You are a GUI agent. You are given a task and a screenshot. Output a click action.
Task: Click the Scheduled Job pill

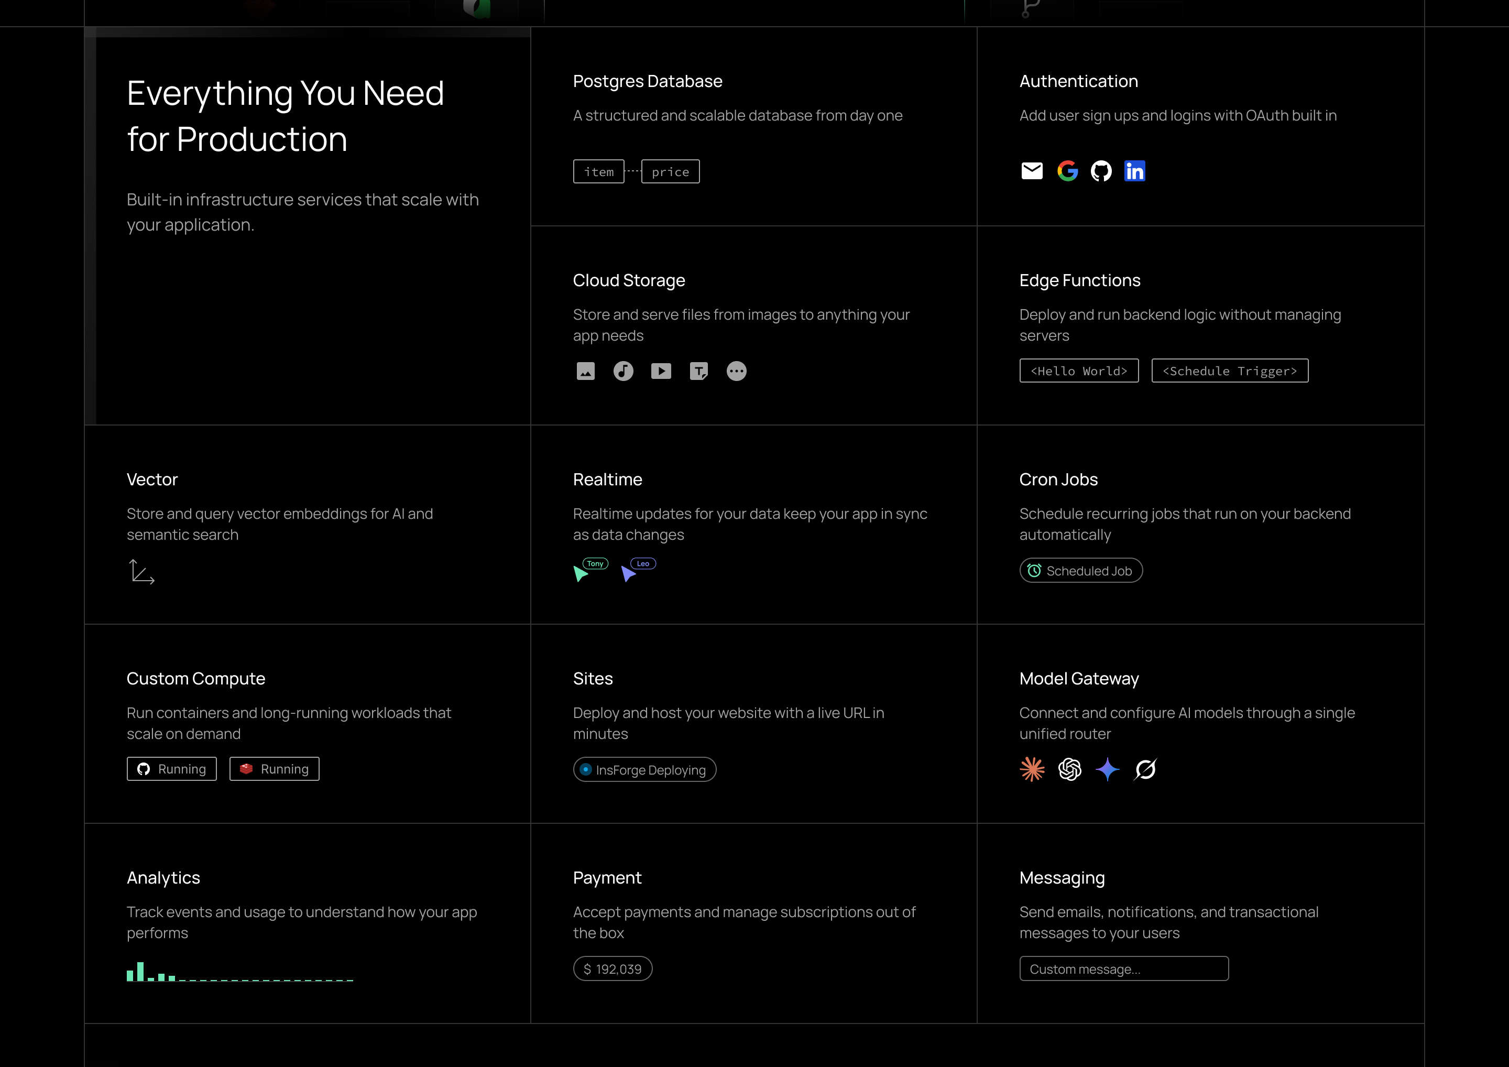(1081, 571)
